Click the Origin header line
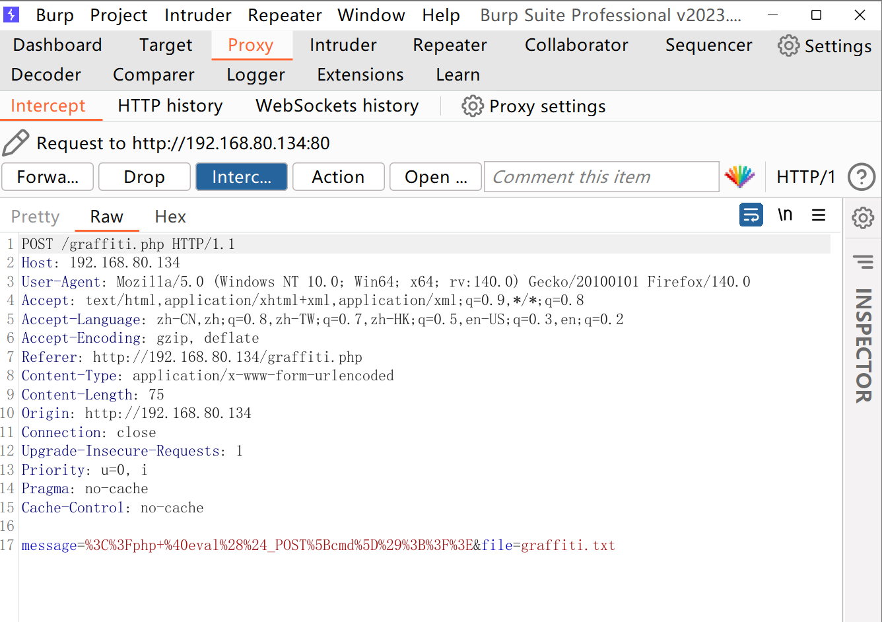 [x=137, y=413]
